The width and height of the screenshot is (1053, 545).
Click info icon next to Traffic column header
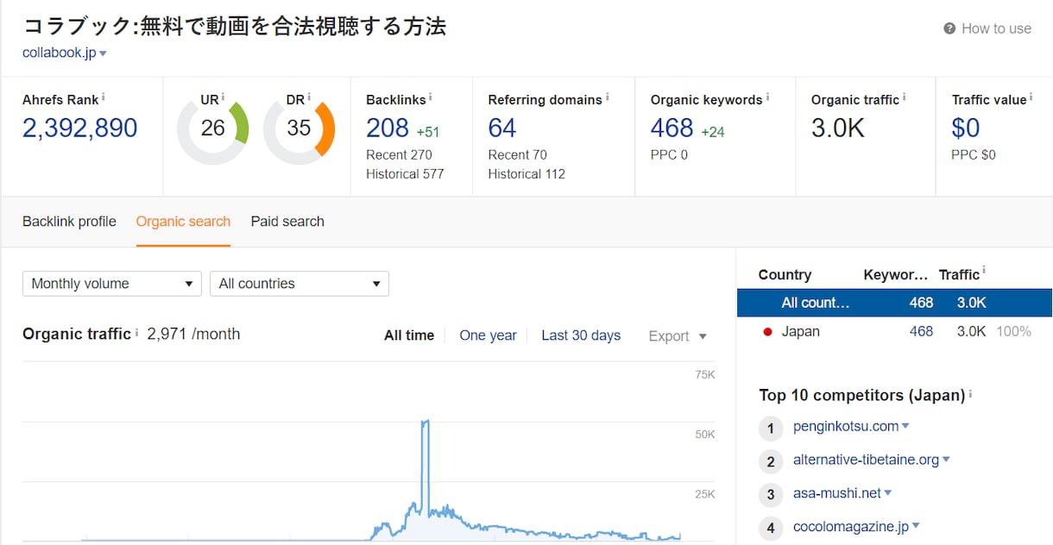[x=984, y=272]
